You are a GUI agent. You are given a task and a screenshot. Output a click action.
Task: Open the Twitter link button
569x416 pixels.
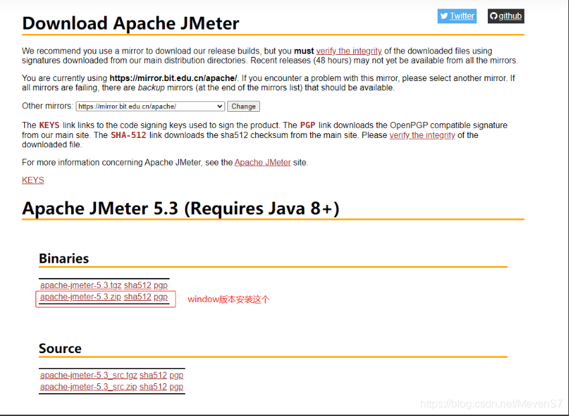[x=457, y=16]
